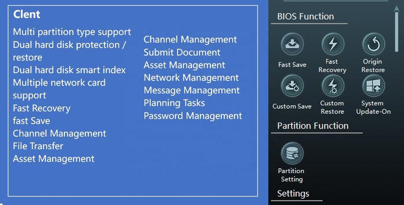
Task: Open the Custom Save option
Action: tap(292, 87)
